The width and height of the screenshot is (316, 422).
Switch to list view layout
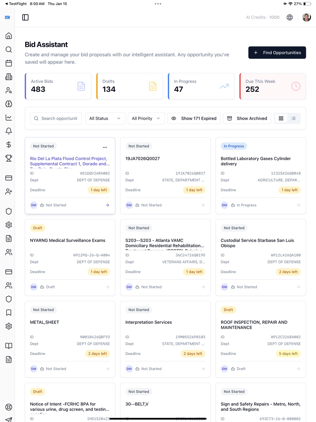[293, 118]
